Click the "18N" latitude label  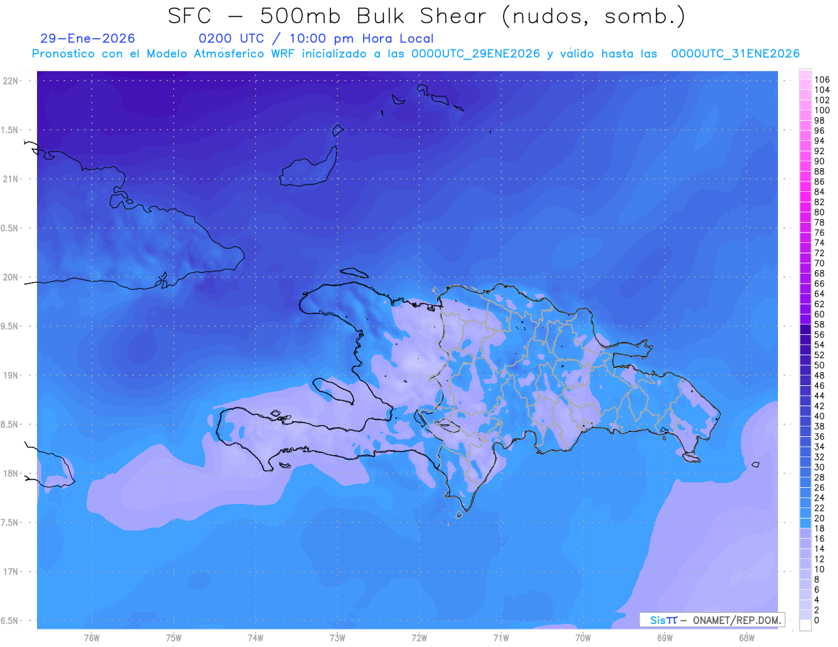pyautogui.click(x=12, y=474)
